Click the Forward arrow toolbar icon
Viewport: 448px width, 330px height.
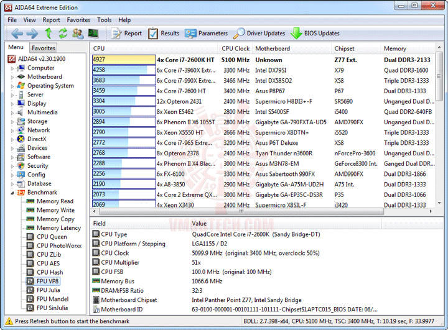pos(32,34)
